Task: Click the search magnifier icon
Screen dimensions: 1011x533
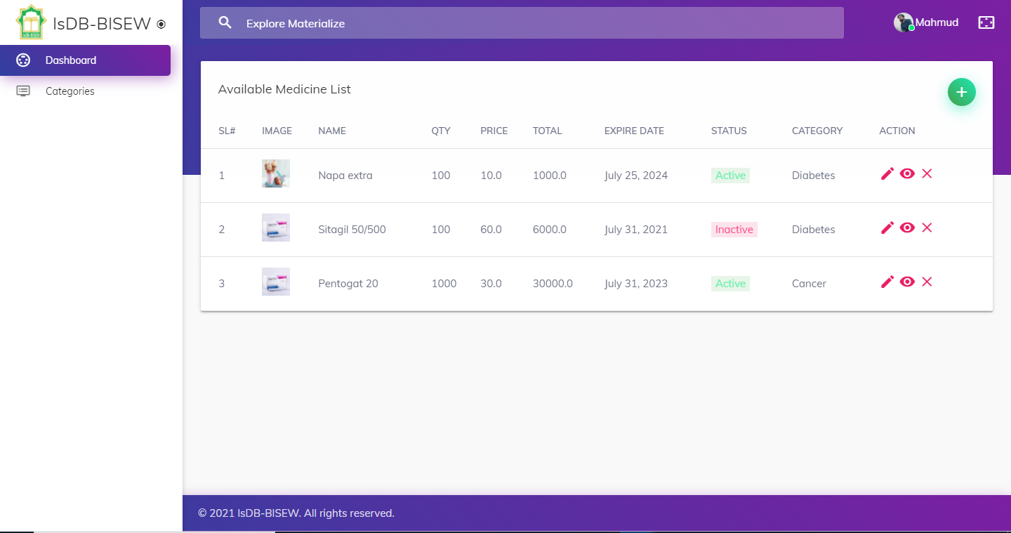Action: pos(225,22)
